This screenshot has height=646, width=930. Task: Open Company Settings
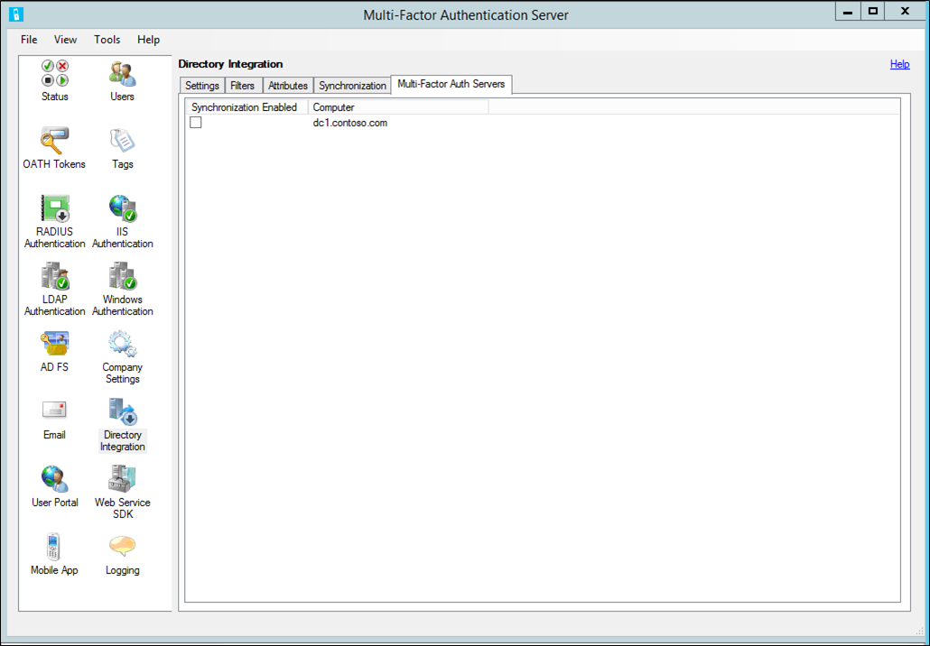click(x=122, y=352)
